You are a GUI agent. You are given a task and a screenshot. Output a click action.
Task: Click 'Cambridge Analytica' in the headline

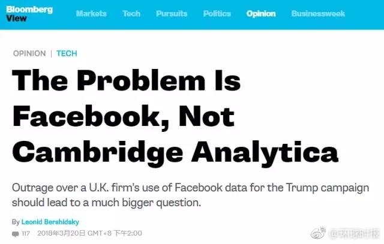click(175, 150)
